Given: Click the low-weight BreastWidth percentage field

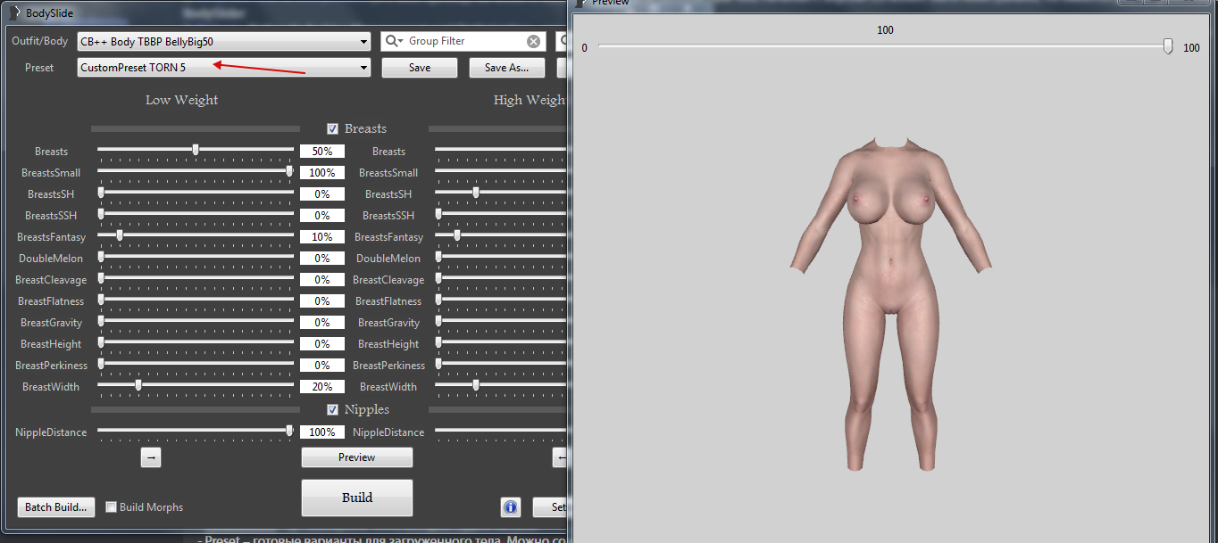Looking at the screenshot, I should (x=321, y=387).
